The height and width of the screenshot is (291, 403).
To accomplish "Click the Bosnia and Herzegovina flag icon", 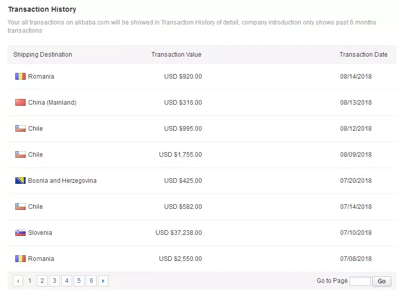I will (20, 181).
